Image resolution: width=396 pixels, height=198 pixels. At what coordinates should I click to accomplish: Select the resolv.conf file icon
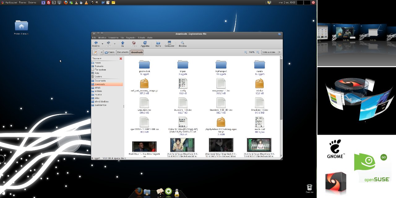(259, 122)
